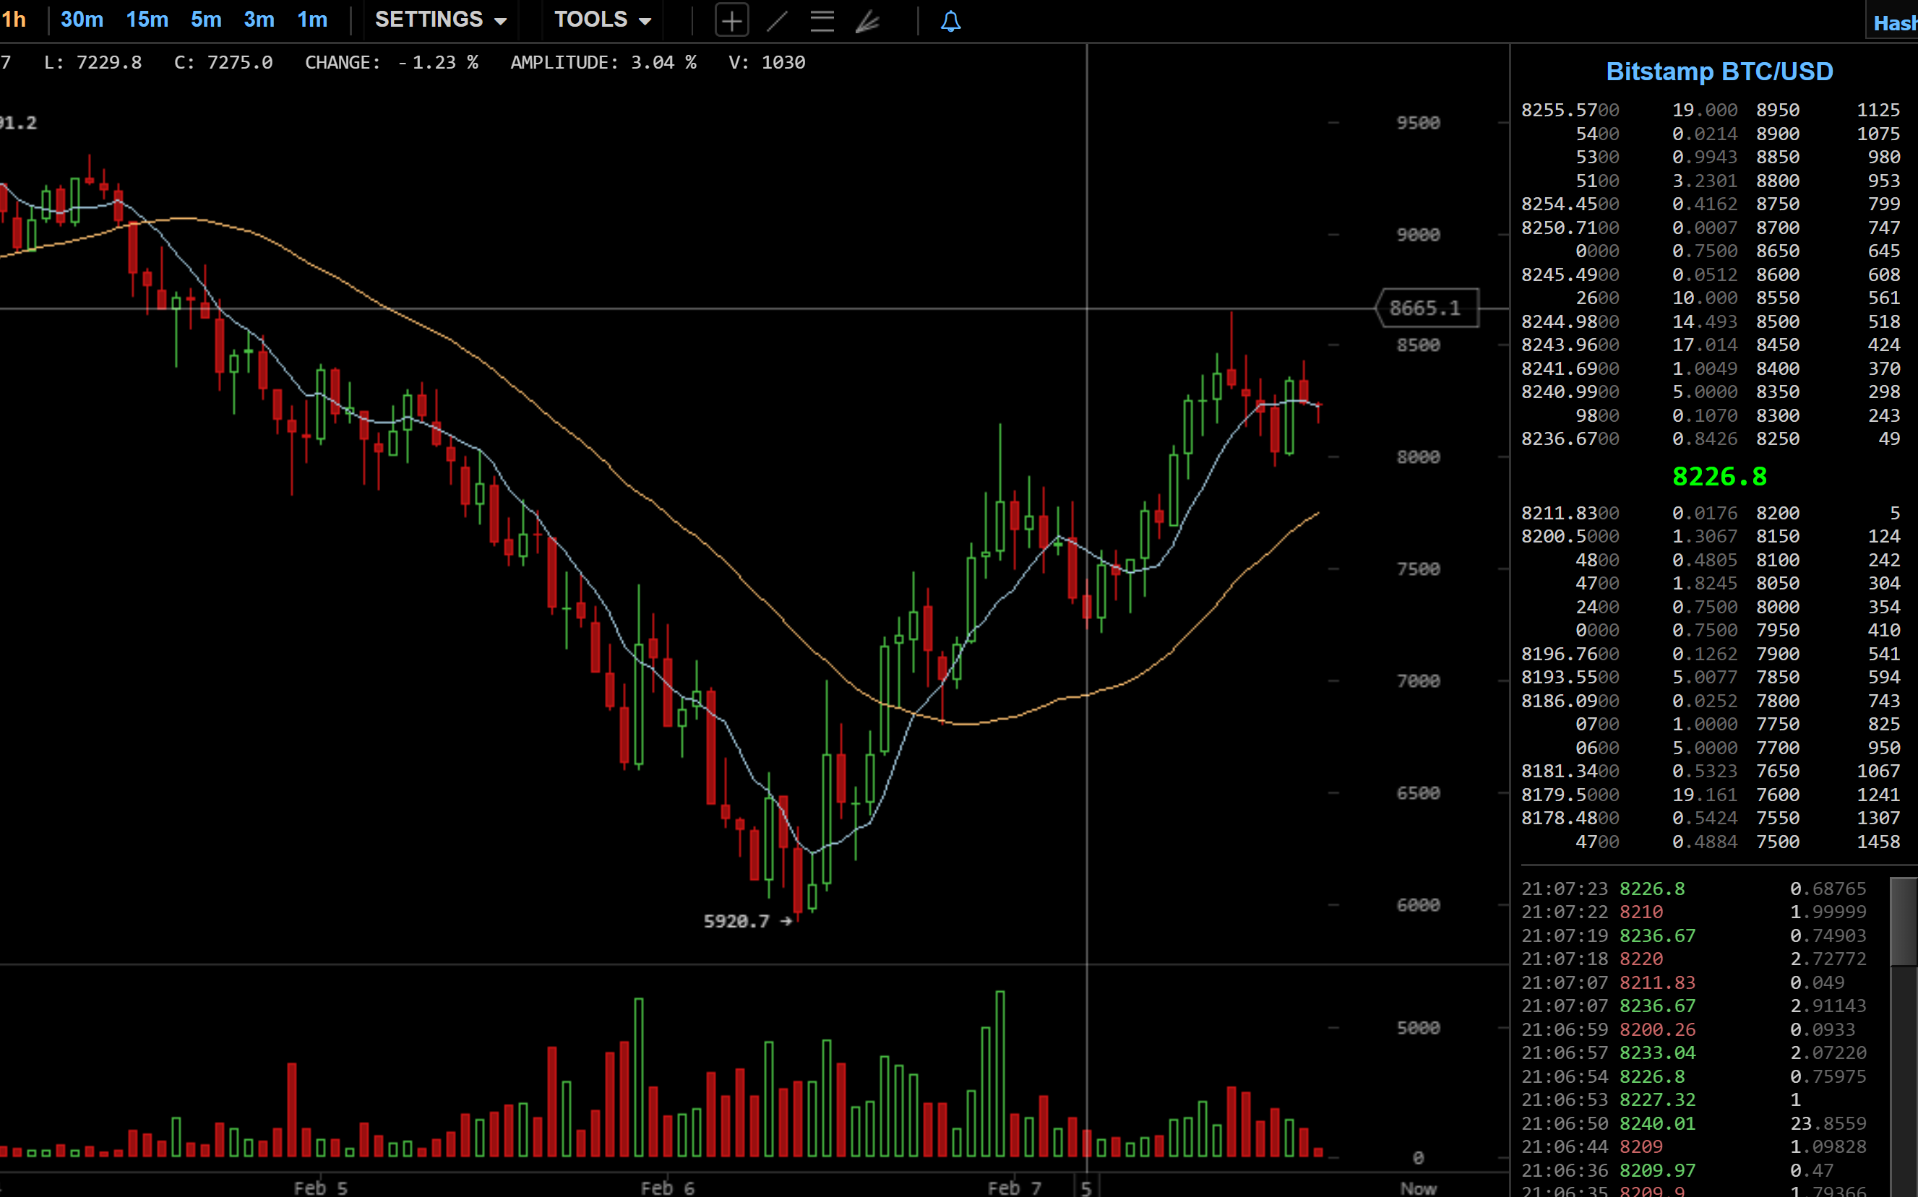Viewport: 1918px width, 1197px height.
Task: Click the Feb 6 date label
Action: point(668,1188)
